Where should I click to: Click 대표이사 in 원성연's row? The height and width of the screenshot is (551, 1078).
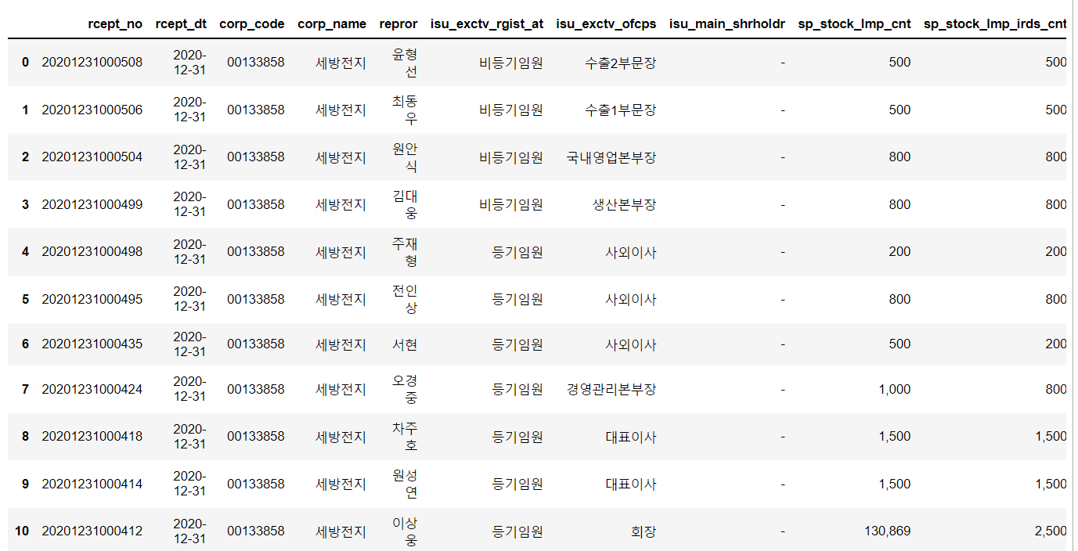tap(631, 484)
